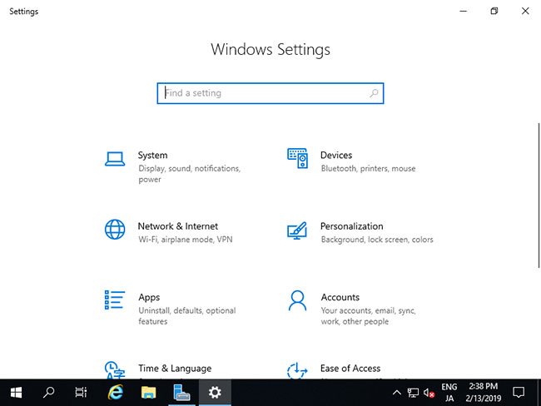This screenshot has width=541, height=406.
Task: Open the Accounts category title
Action: point(340,297)
